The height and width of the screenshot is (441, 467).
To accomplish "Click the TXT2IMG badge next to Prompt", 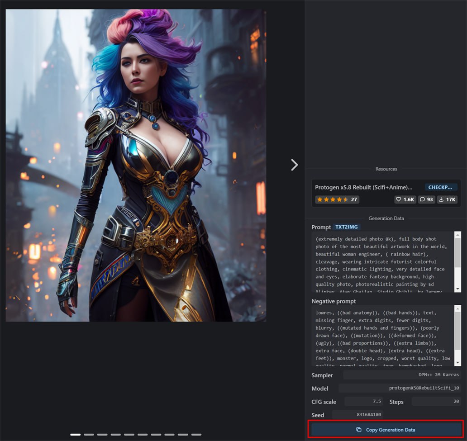I will tap(346, 227).
